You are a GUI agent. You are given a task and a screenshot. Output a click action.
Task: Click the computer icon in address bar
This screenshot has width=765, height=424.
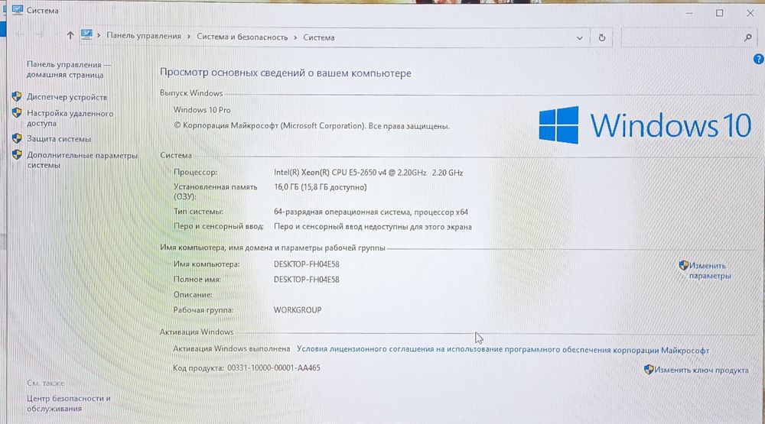86,34
